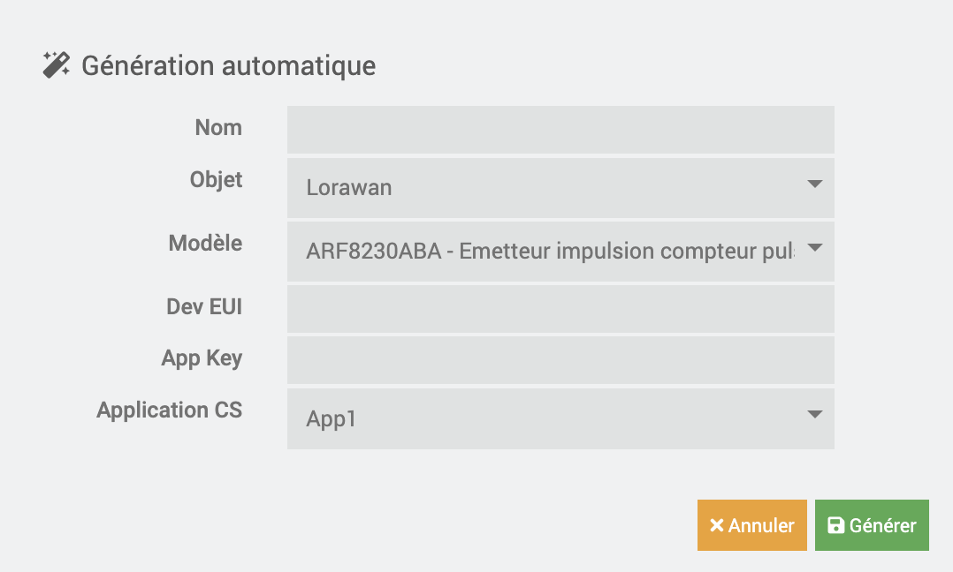Expand the Modèle dropdown using its arrow

tap(814, 248)
